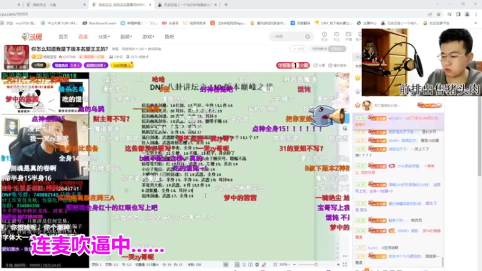Select the reading layout view icon
The height and width of the screenshot is (271, 482).
251,264
